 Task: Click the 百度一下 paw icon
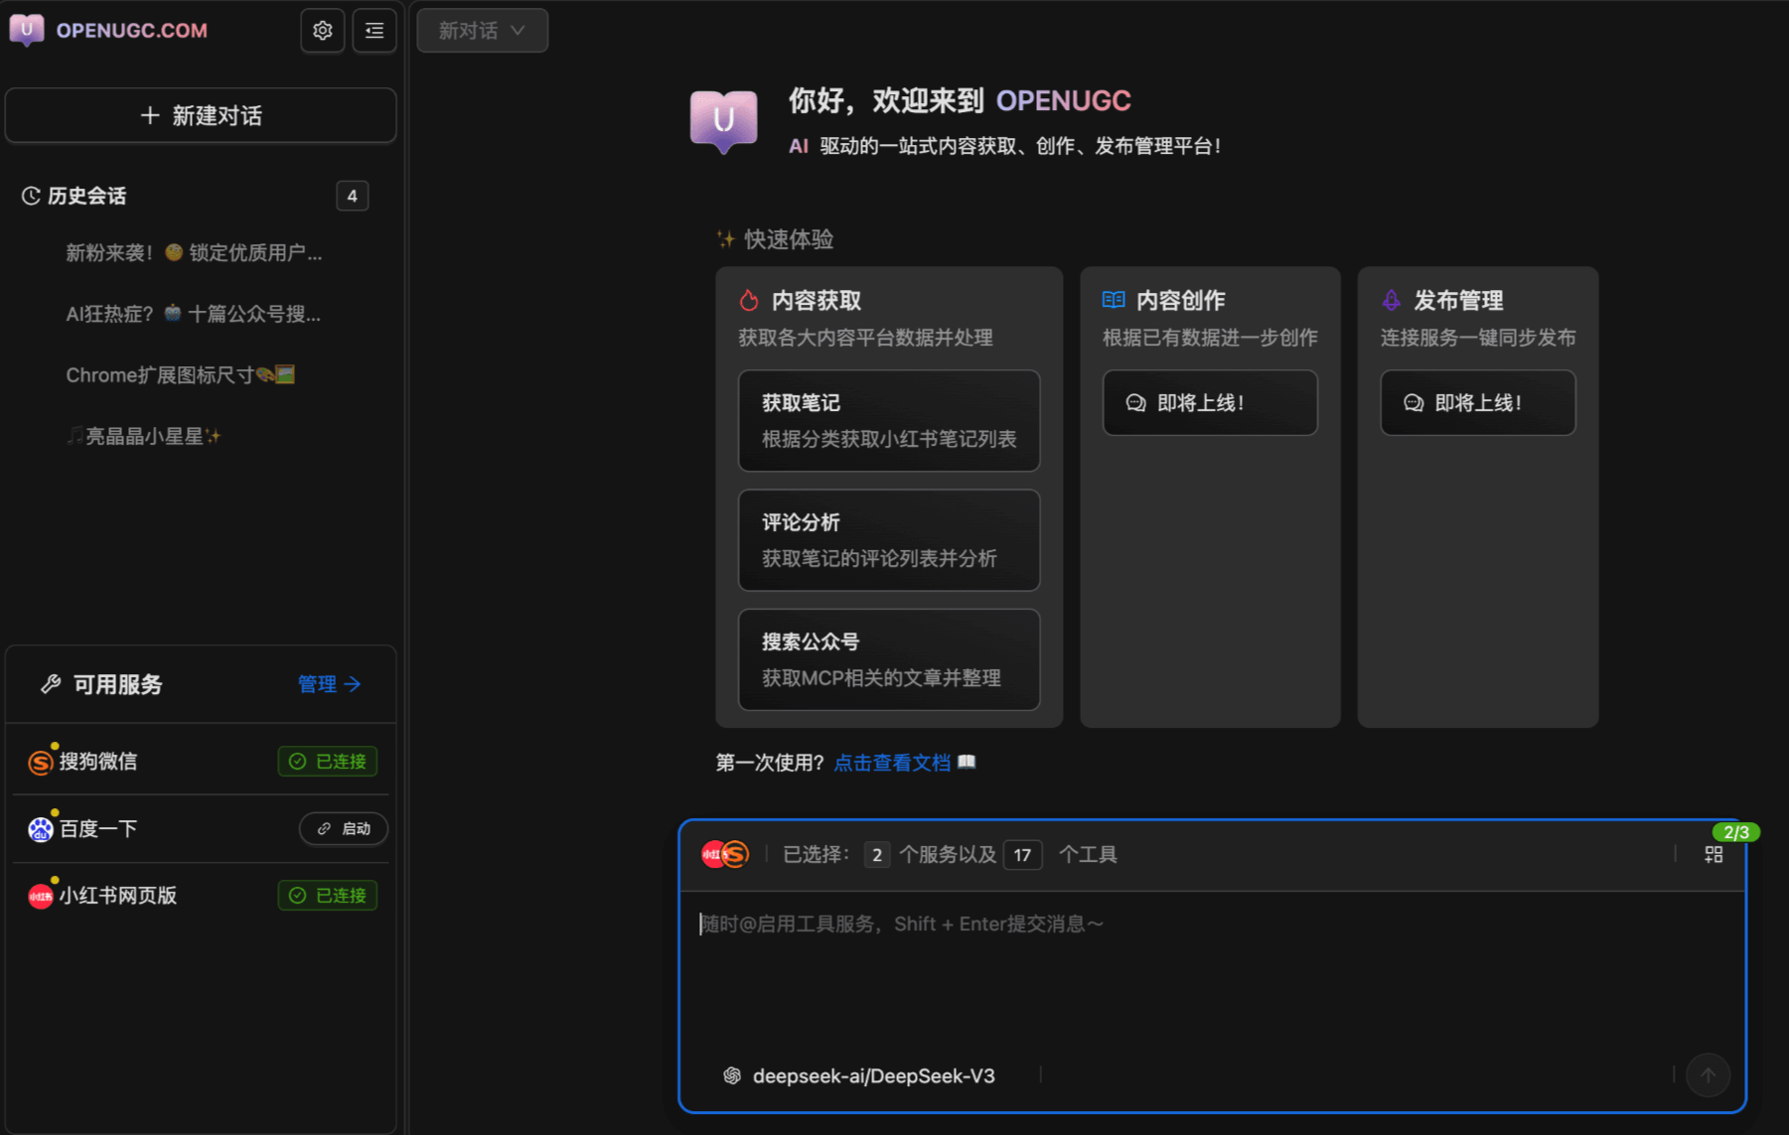click(41, 829)
